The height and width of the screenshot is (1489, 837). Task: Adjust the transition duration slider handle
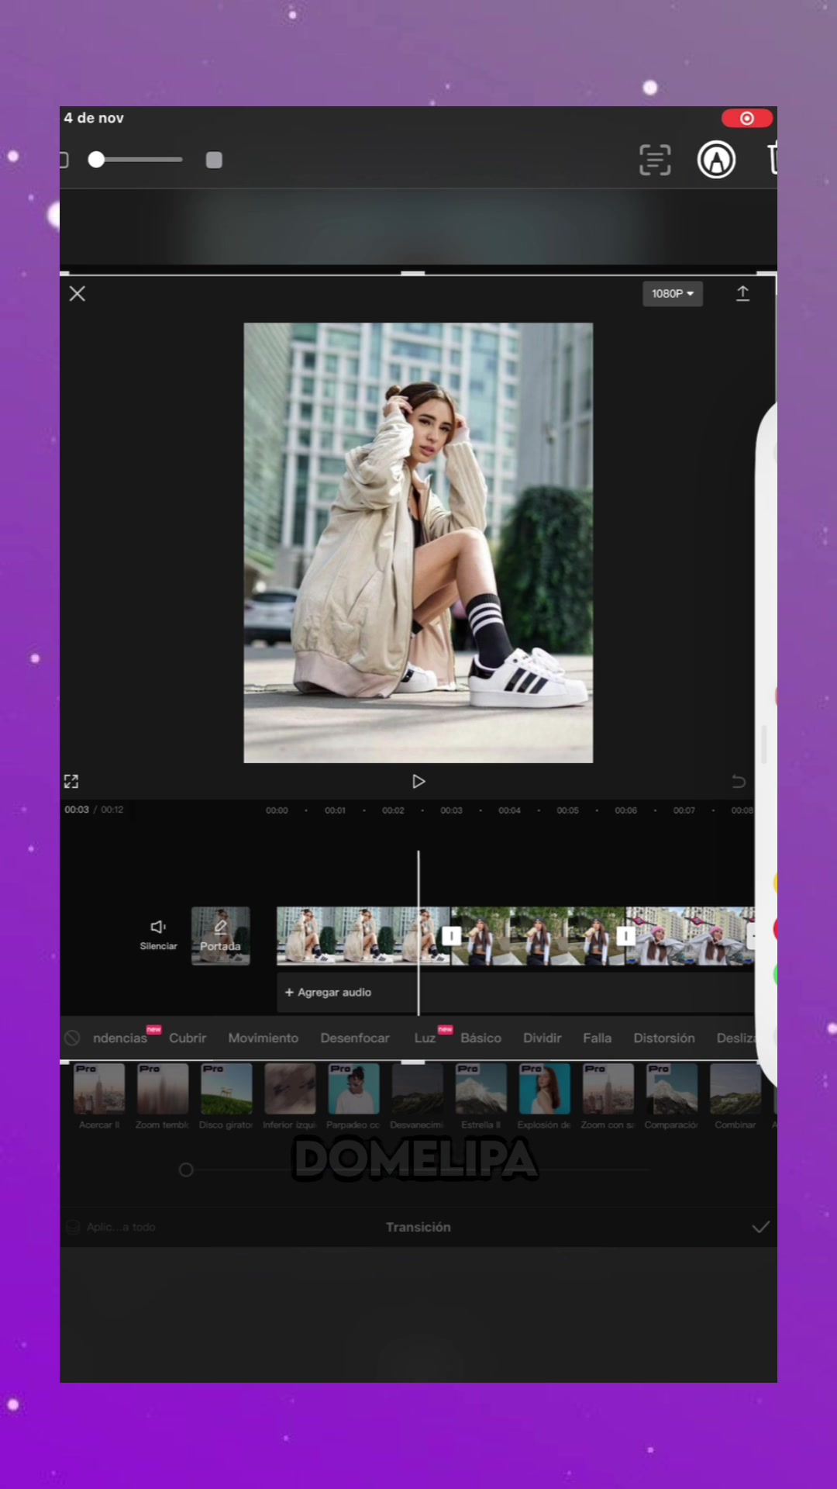[x=186, y=1169]
